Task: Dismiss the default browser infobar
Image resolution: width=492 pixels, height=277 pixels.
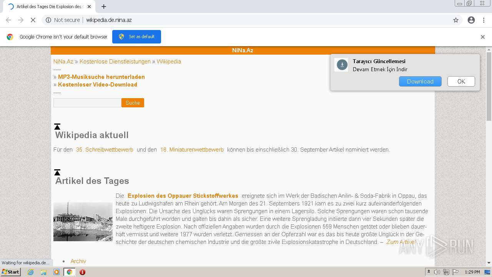Action: (x=483, y=37)
